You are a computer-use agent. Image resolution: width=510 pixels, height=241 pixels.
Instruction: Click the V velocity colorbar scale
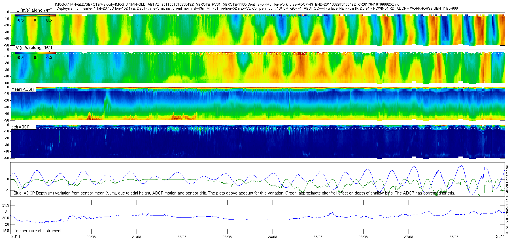(35, 53)
